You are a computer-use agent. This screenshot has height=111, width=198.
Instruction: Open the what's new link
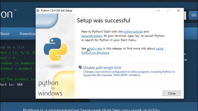pos(94,49)
